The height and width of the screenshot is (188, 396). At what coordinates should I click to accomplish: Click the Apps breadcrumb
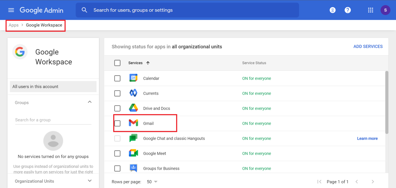pyautogui.click(x=14, y=25)
